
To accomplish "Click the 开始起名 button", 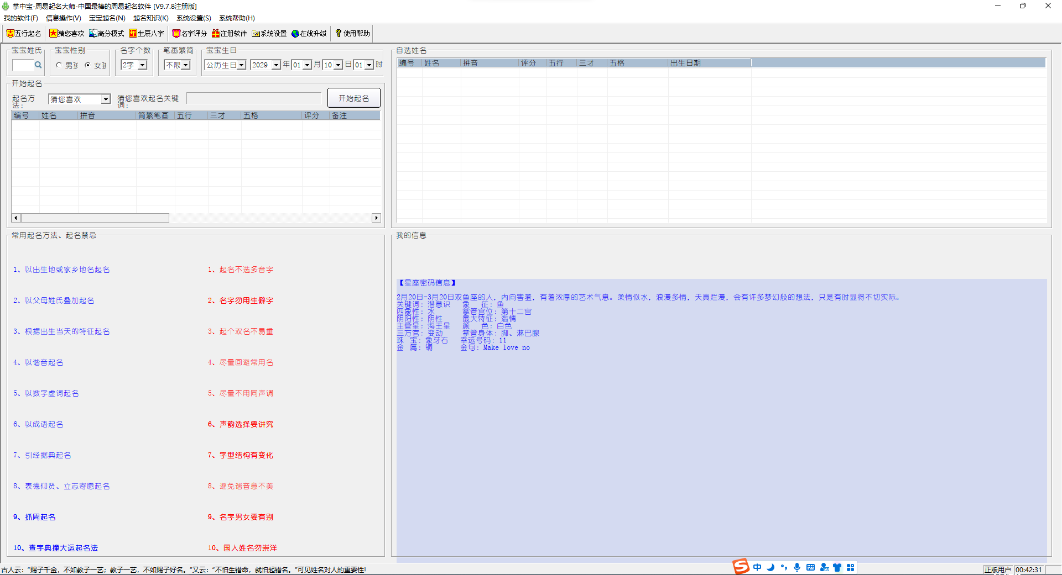I will (354, 98).
